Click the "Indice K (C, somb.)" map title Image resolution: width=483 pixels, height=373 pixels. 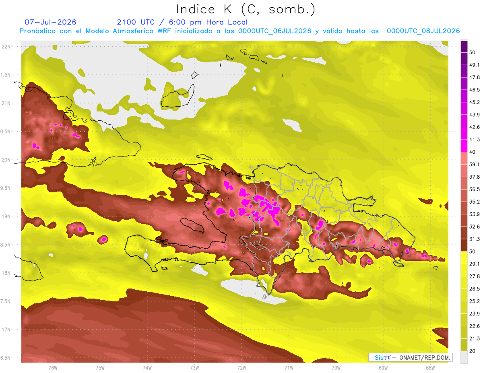(246, 9)
